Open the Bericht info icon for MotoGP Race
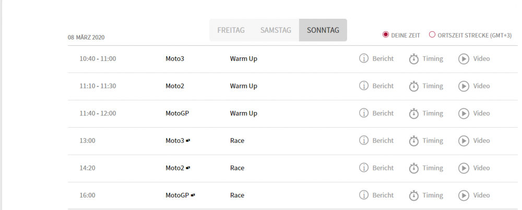 tap(363, 195)
